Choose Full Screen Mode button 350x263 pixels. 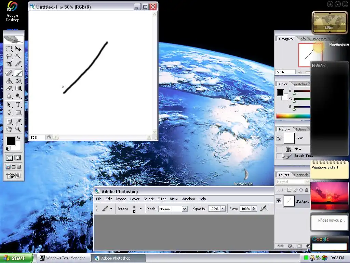[19, 167]
